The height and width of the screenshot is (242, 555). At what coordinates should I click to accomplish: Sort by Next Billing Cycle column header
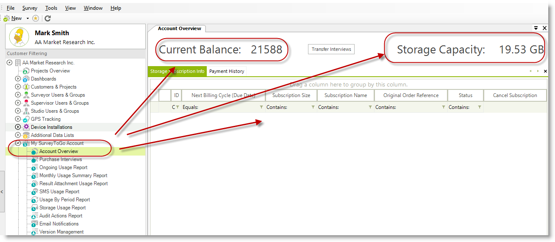click(x=223, y=95)
